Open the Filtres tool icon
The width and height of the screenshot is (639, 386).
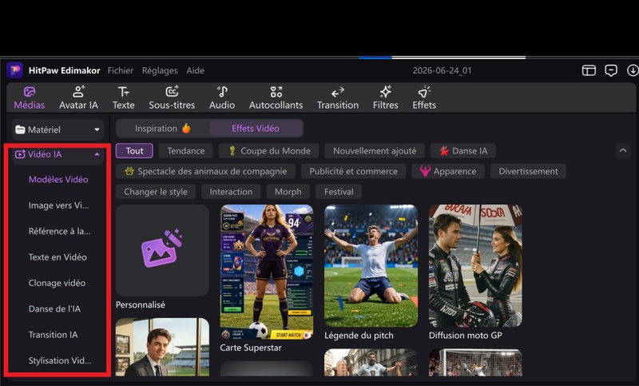coord(386,92)
